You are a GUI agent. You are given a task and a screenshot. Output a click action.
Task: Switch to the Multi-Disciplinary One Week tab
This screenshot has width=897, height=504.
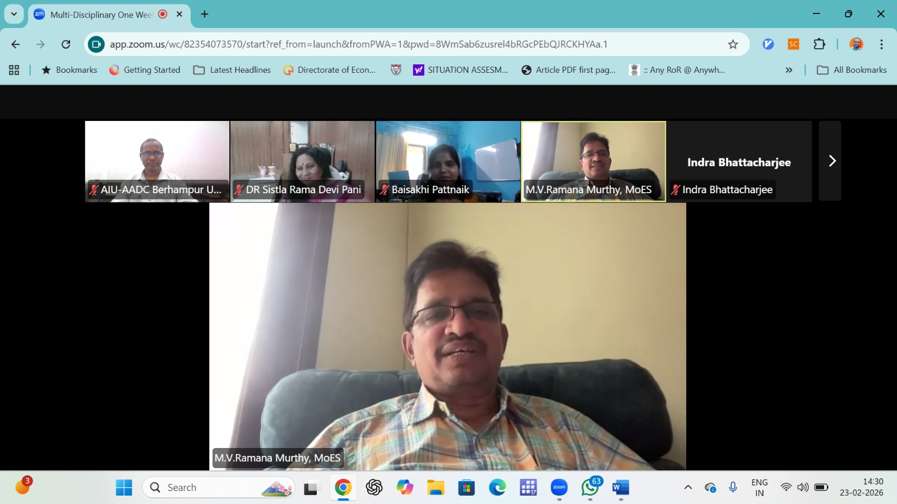tap(101, 15)
